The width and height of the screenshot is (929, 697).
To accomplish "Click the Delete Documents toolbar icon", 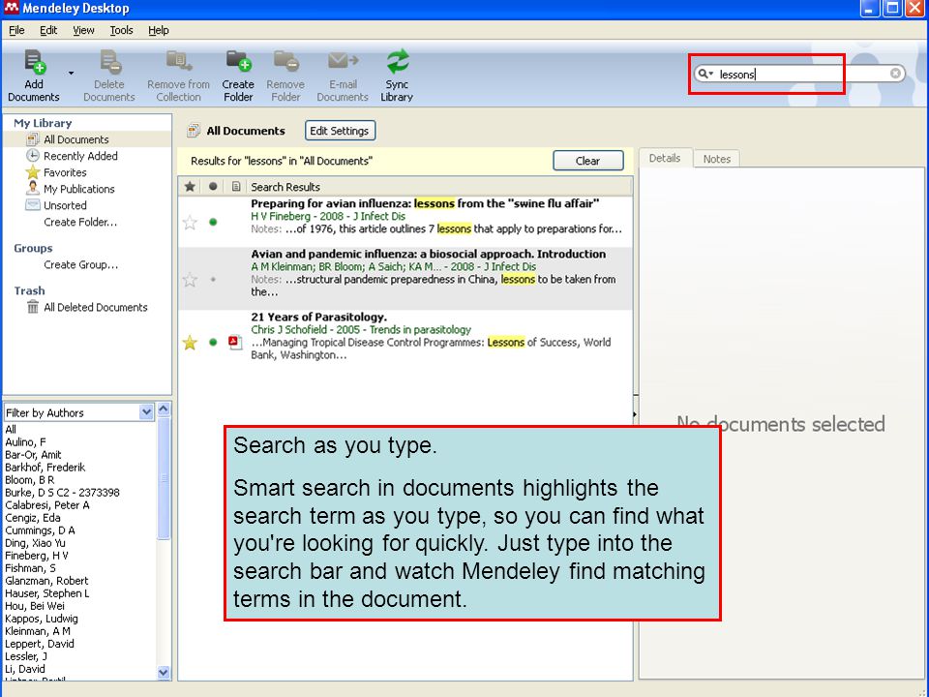I will click(109, 62).
